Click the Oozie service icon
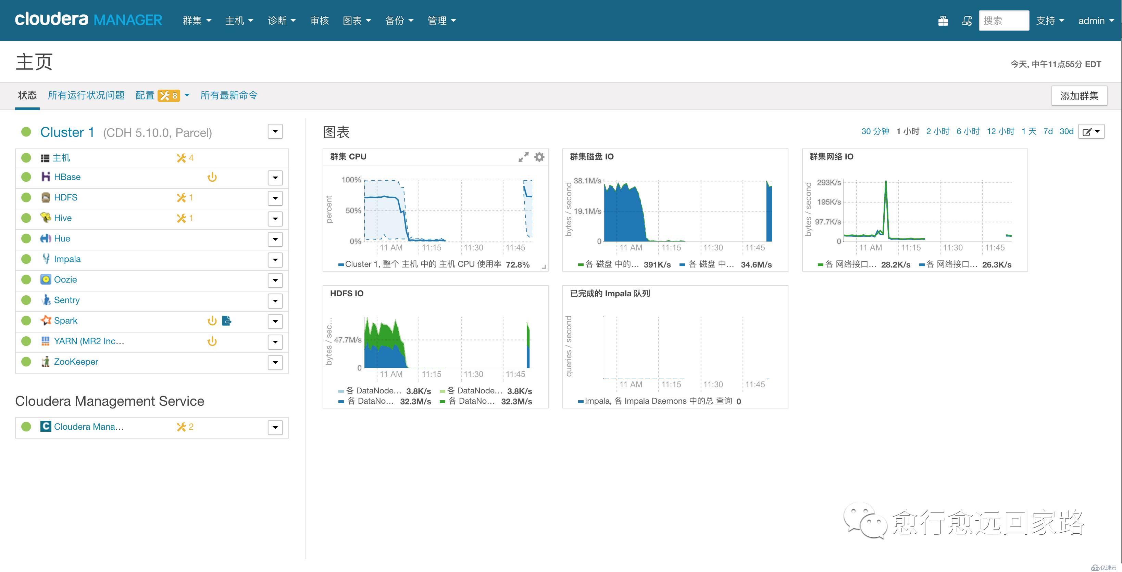 tap(46, 279)
